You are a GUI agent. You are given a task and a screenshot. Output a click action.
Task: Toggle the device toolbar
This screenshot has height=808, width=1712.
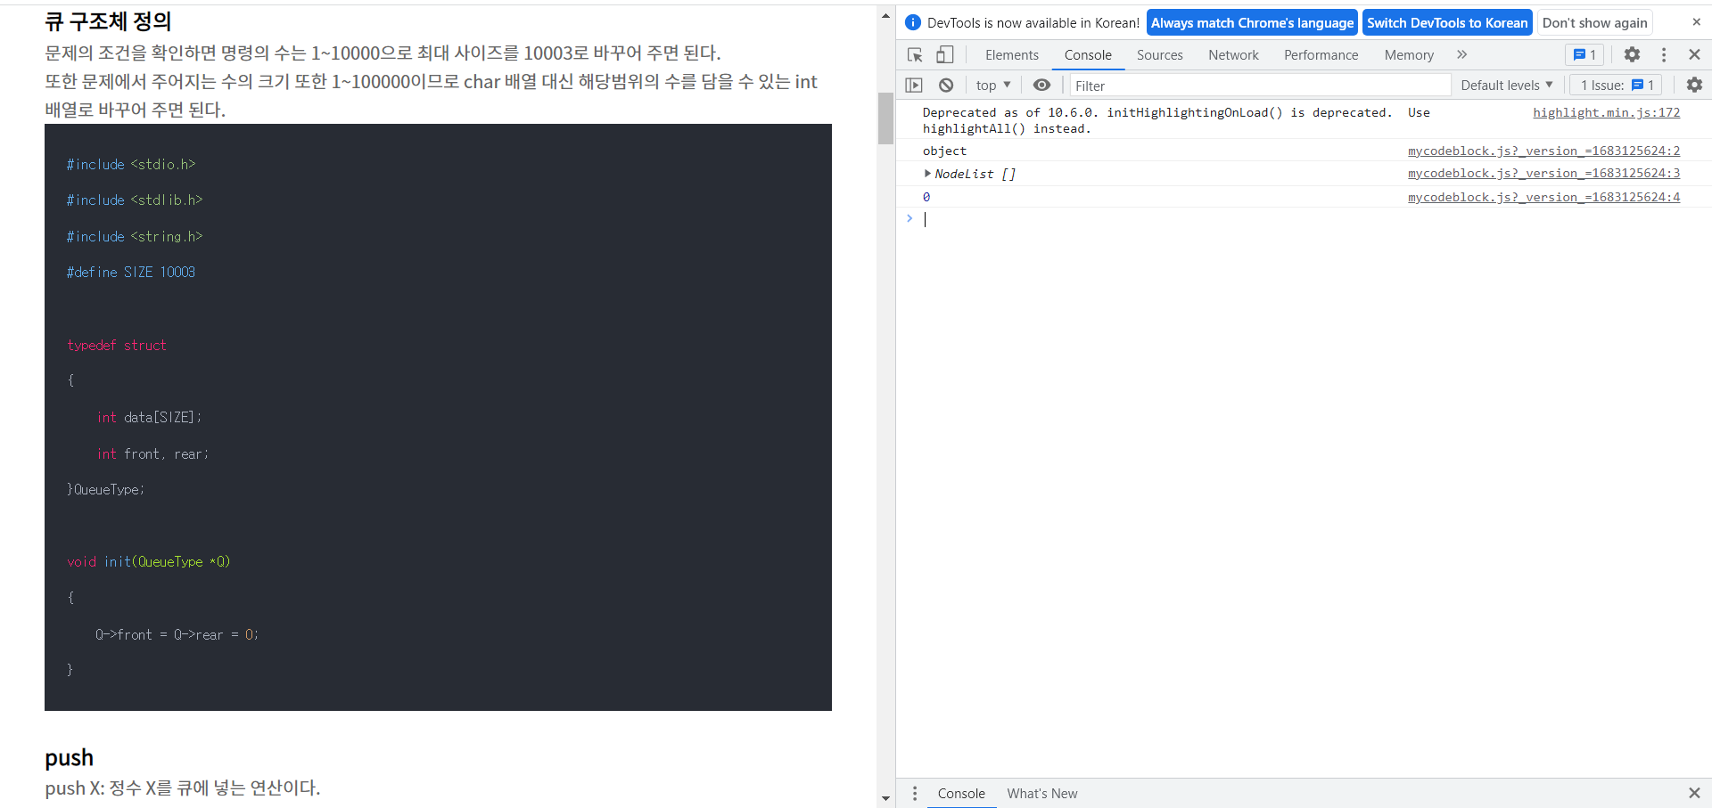(945, 54)
